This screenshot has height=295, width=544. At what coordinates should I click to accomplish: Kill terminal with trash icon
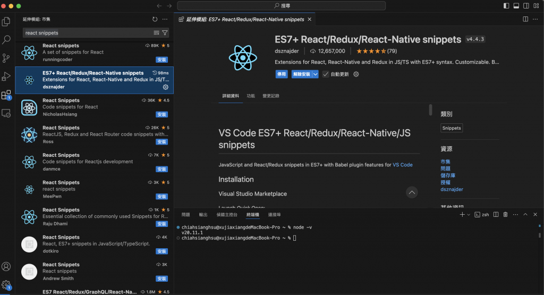(506, 215)
